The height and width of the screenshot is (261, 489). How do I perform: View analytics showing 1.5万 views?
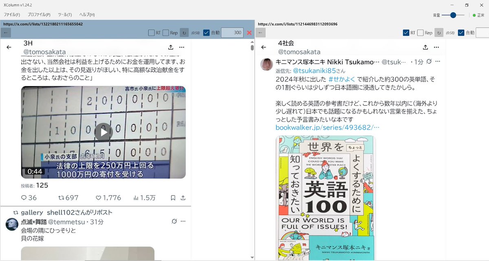tap(144, 198)
